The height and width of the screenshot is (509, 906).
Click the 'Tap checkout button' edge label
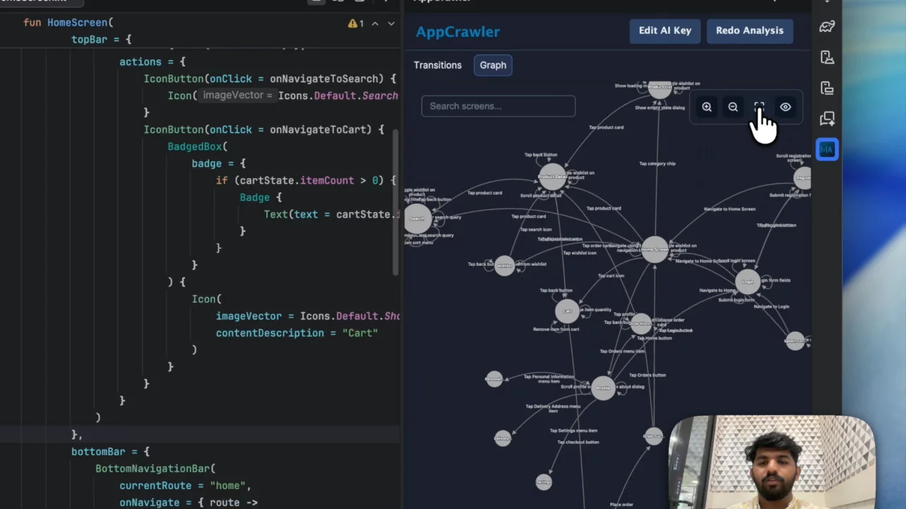coord(578,442)
